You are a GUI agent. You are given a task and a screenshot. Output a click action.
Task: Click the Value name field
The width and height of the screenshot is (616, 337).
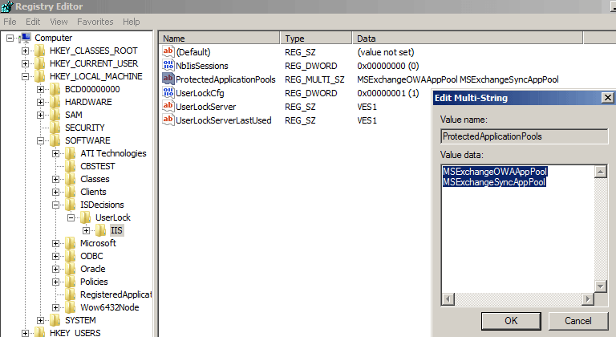tap(524, 136)
